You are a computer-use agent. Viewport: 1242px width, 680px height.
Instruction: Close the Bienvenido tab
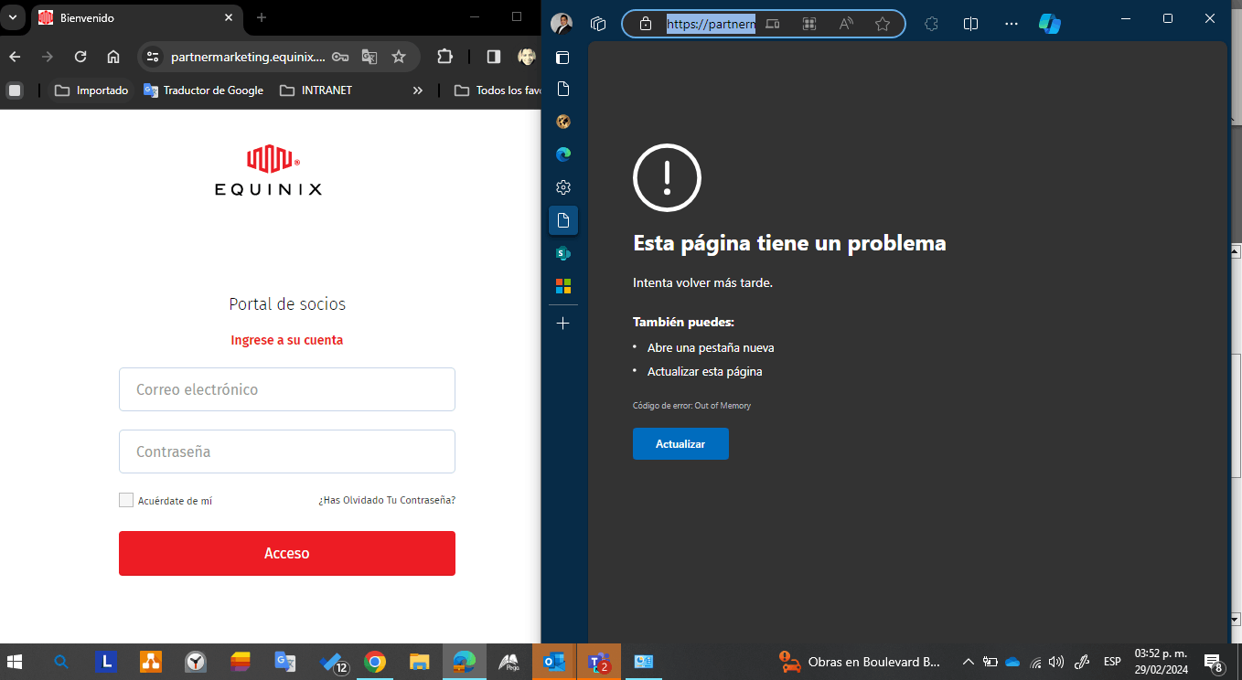click(x=229, y=17)
